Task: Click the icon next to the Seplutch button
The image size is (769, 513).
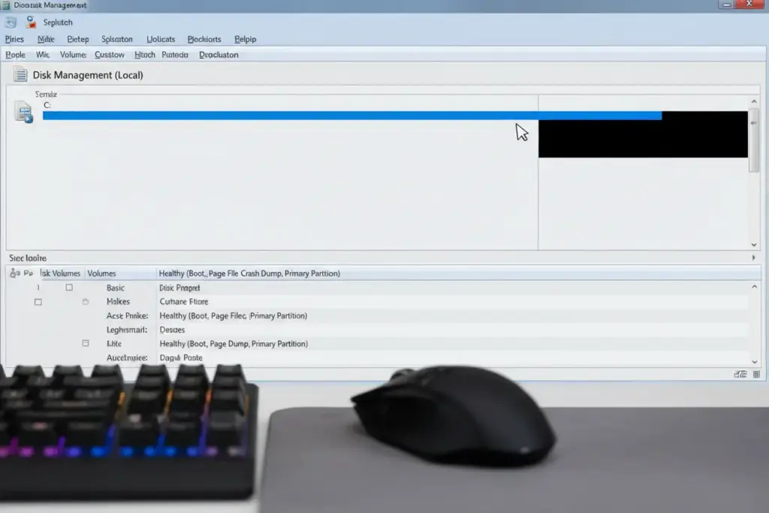Action: click(x=30, y=22)
